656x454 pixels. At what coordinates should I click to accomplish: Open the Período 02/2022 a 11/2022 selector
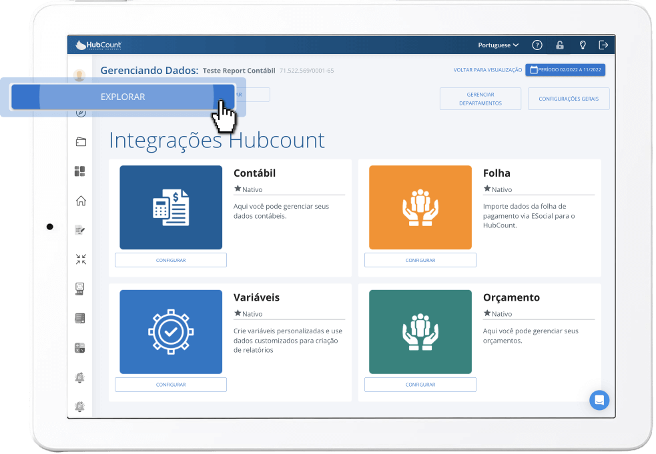(565, 70)
